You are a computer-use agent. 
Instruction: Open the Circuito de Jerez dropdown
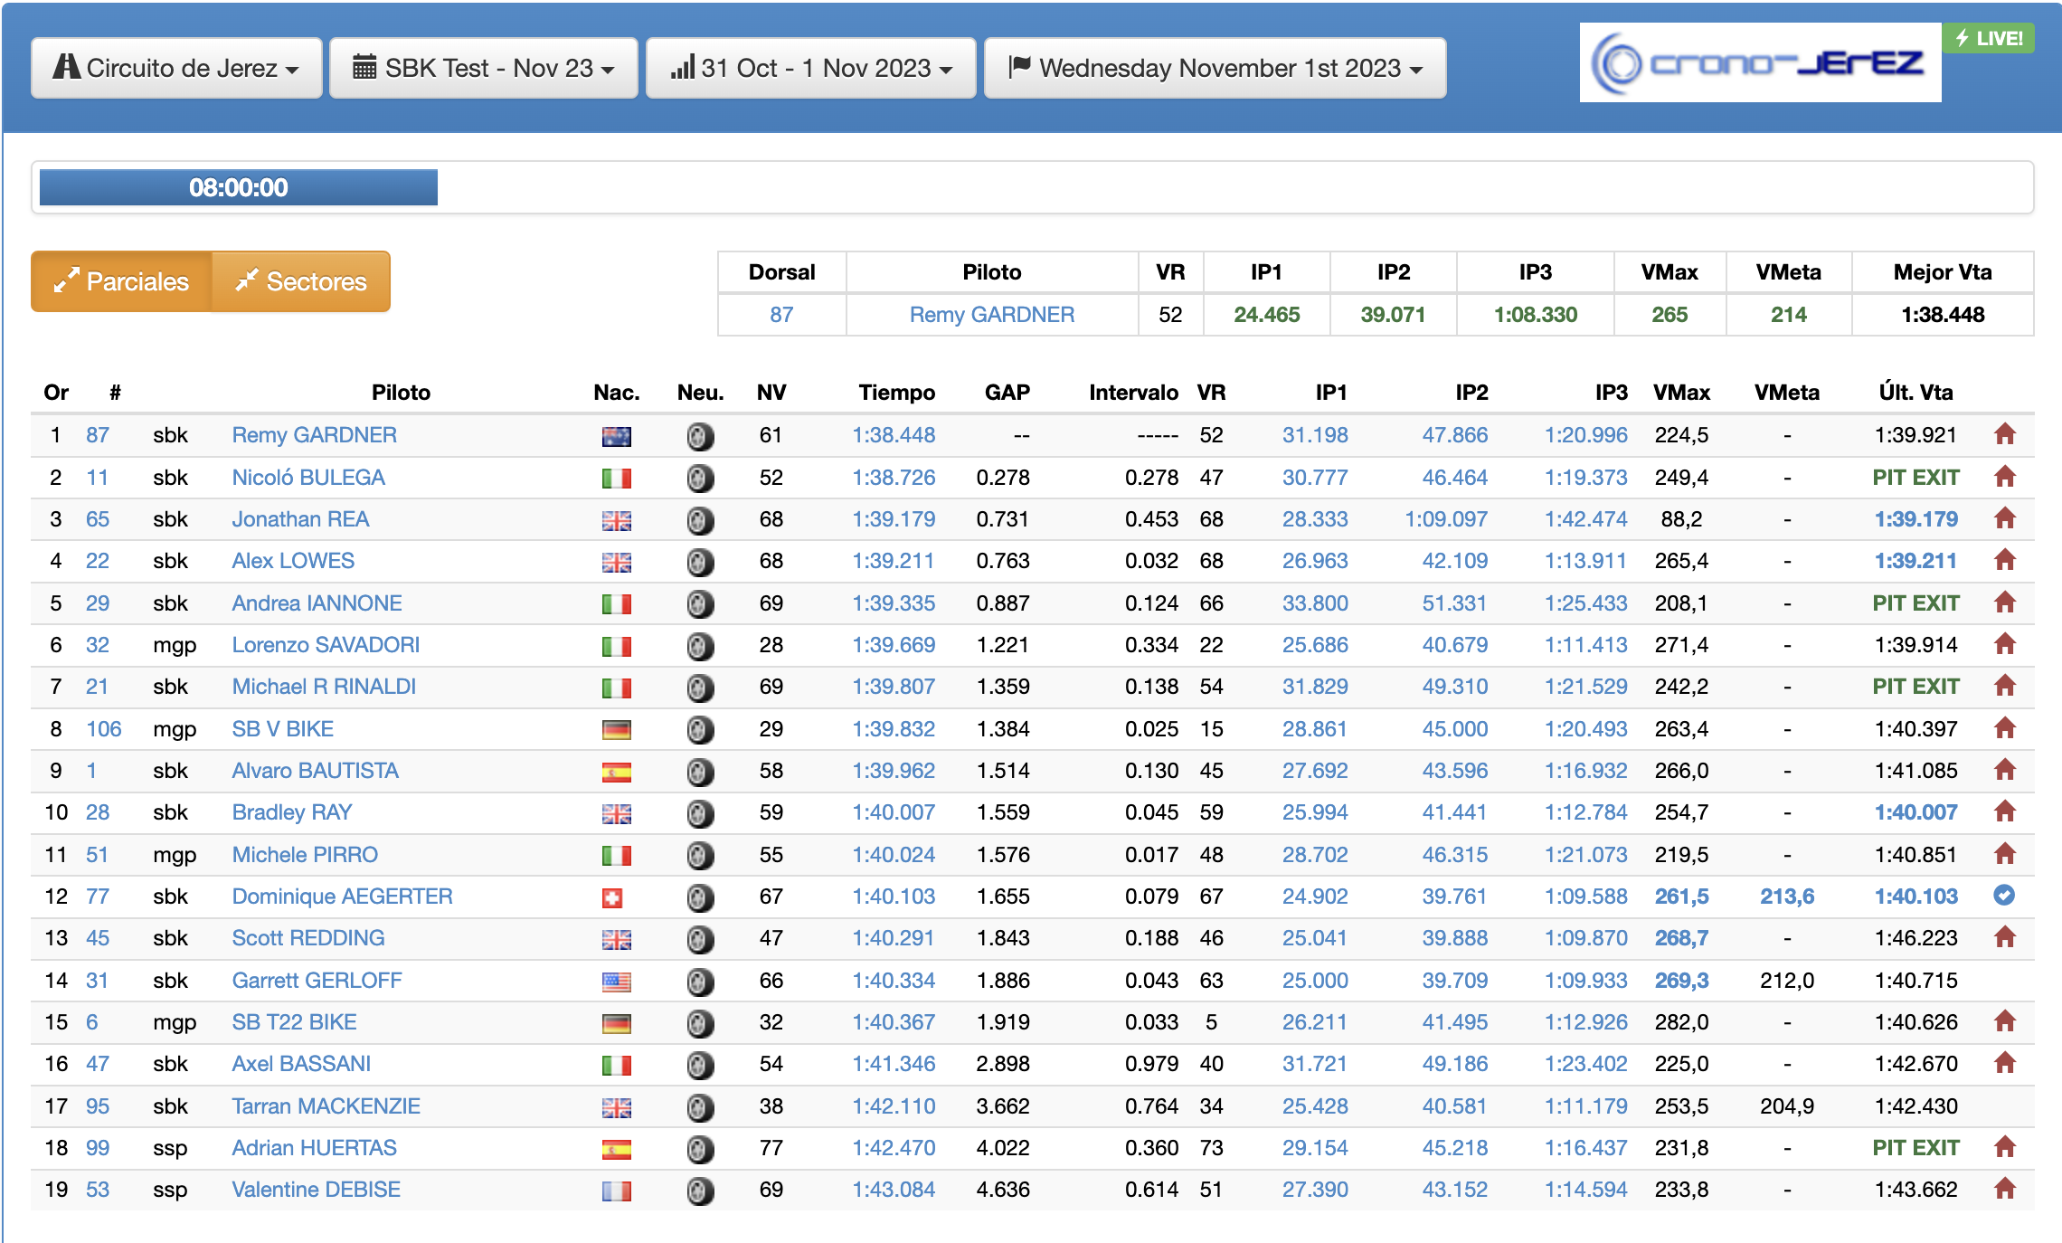(176, 68)
